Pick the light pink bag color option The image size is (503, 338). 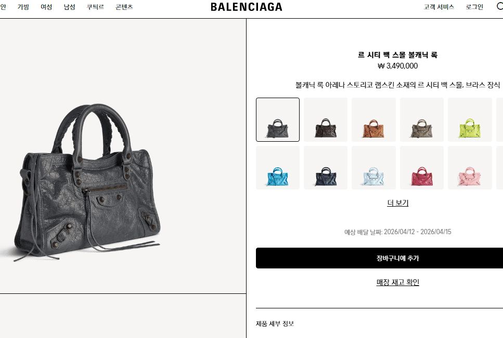tap(470, 168)
